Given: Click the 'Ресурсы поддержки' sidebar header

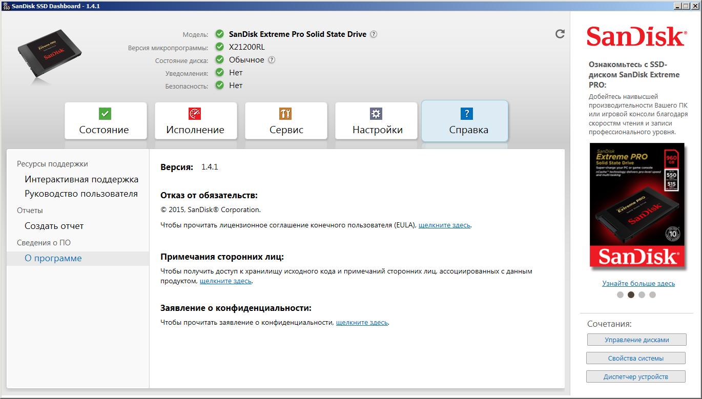Looking at the screenshot, I should pyautogui.click(x=52, y=164).
